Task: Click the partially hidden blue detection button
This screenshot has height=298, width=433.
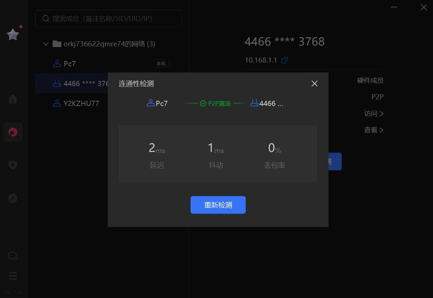Action: [x=335, y=161]
